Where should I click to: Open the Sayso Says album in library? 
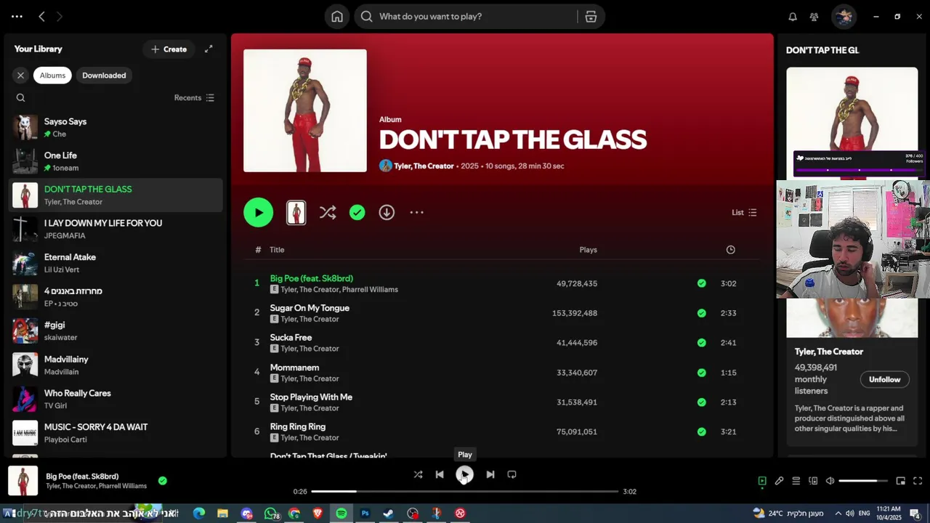coord(116,127)
